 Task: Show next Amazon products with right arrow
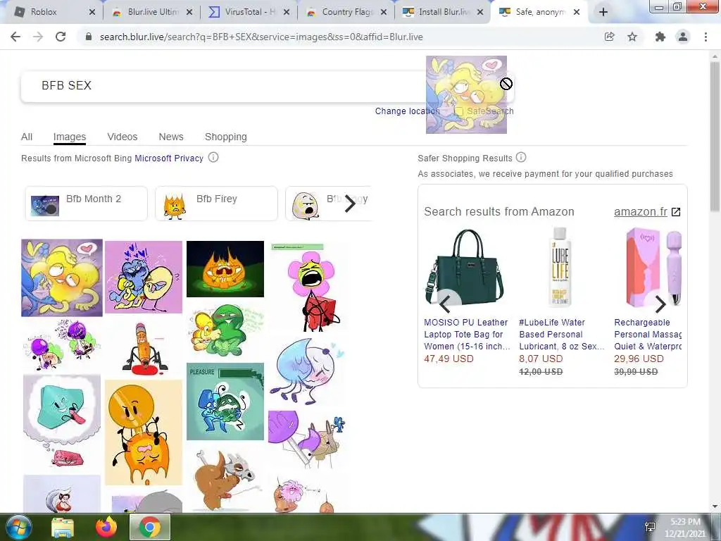[660, 304]
